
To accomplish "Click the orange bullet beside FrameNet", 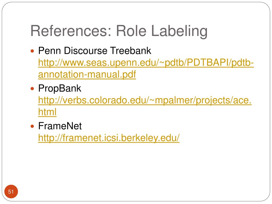I will [x=32, y=126].
